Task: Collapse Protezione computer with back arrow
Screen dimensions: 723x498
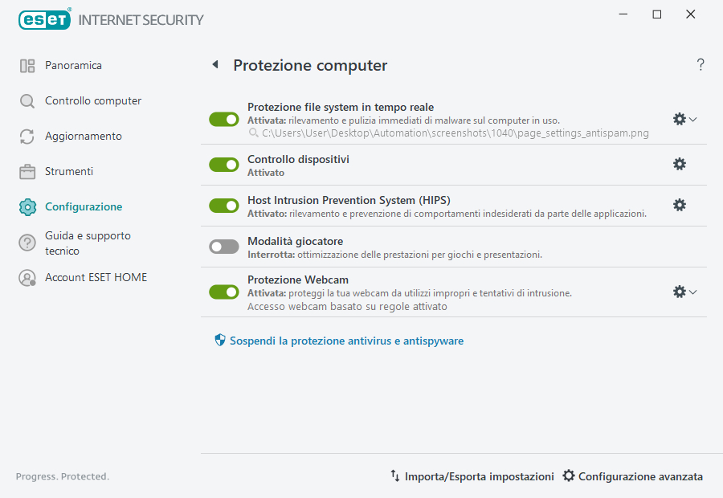Action: point(215,64)
